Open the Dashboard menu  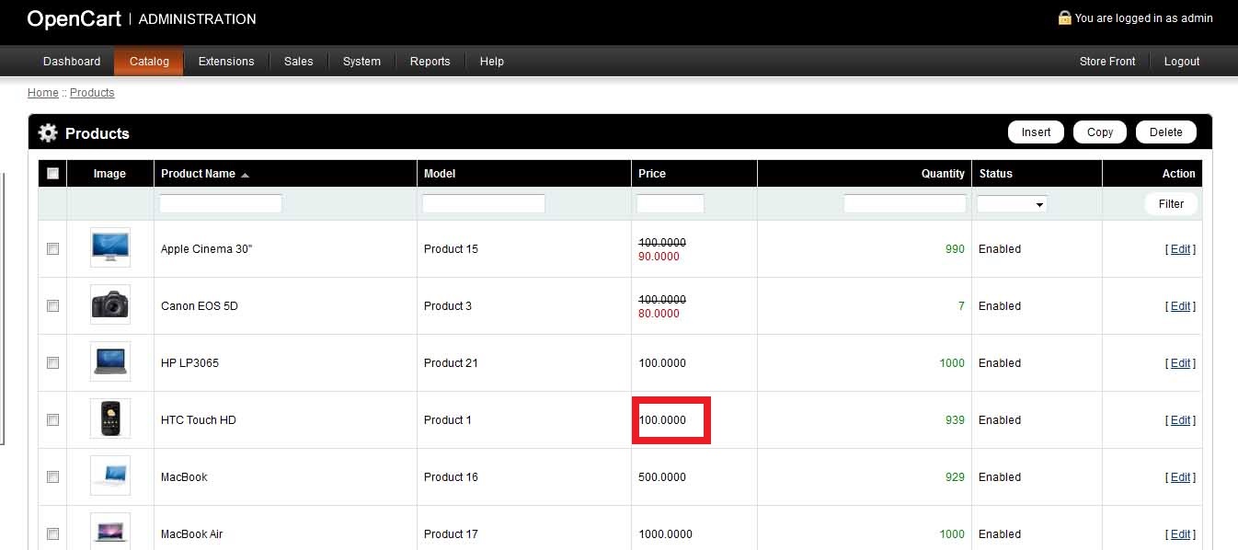click(72, 62)
